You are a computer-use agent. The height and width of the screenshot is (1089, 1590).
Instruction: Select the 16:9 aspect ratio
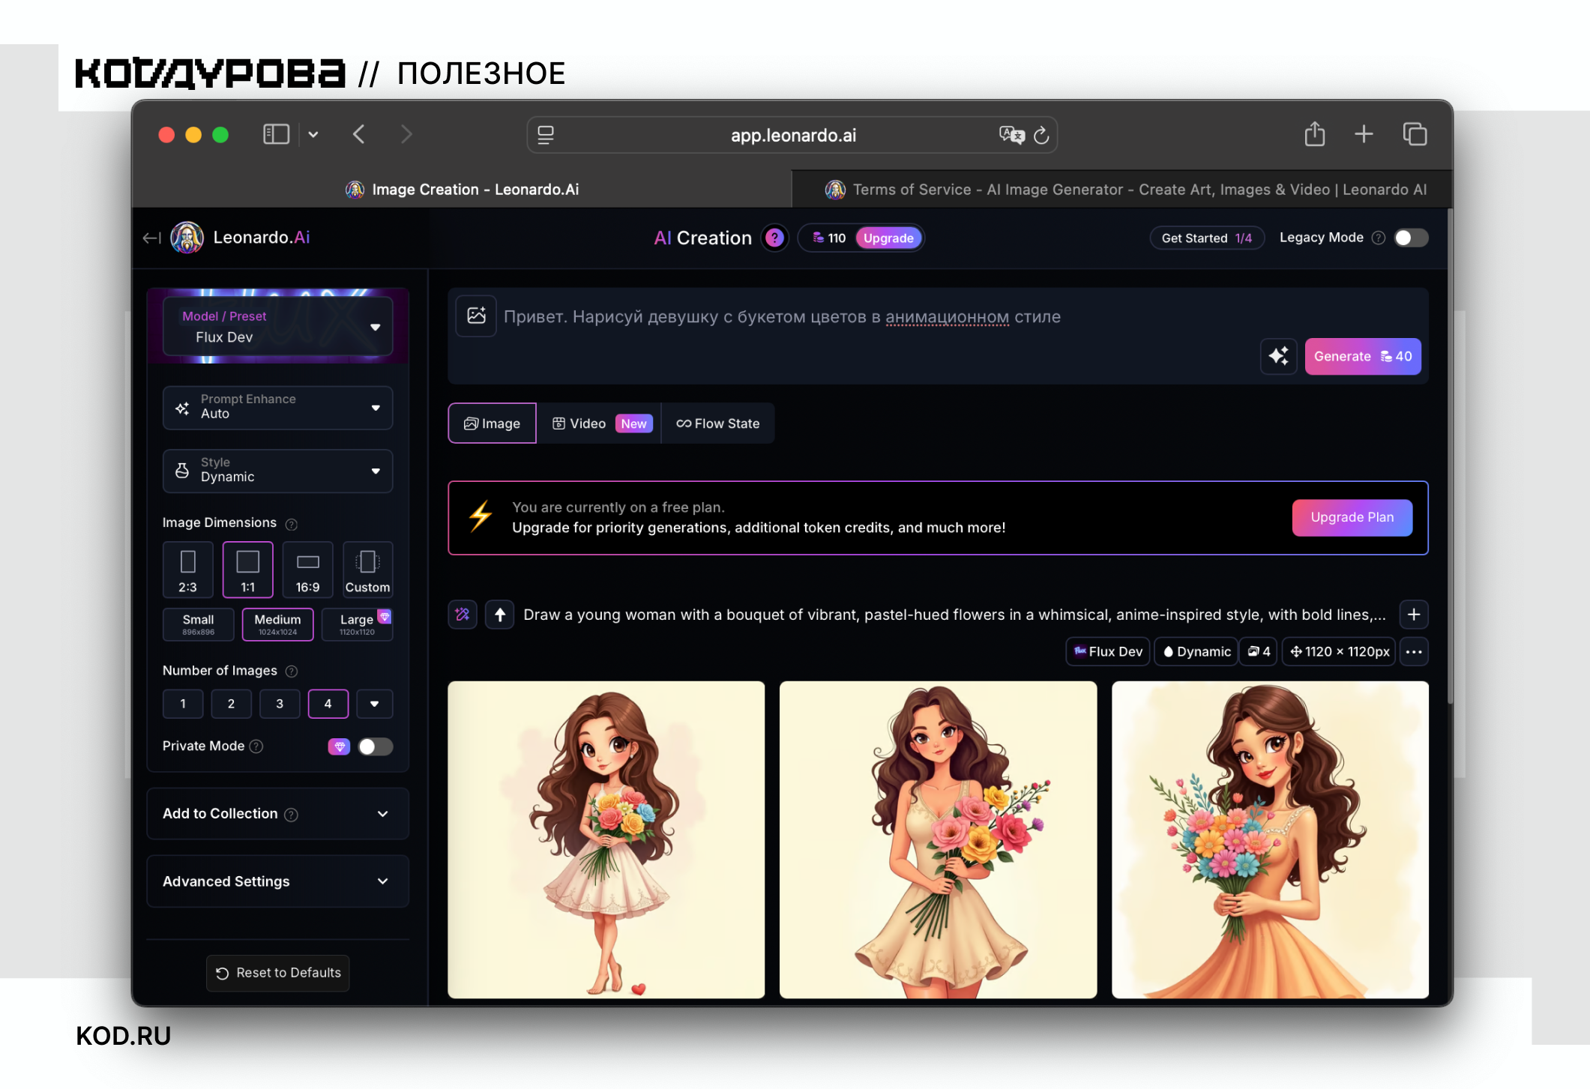[x=307, y=570]
